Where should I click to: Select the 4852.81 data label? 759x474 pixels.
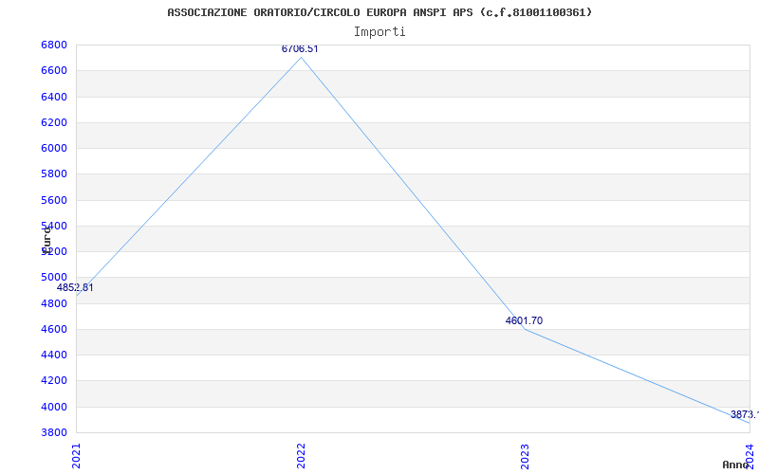[x=75, y=288]
